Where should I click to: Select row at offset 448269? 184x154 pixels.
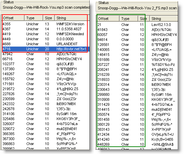137,144
